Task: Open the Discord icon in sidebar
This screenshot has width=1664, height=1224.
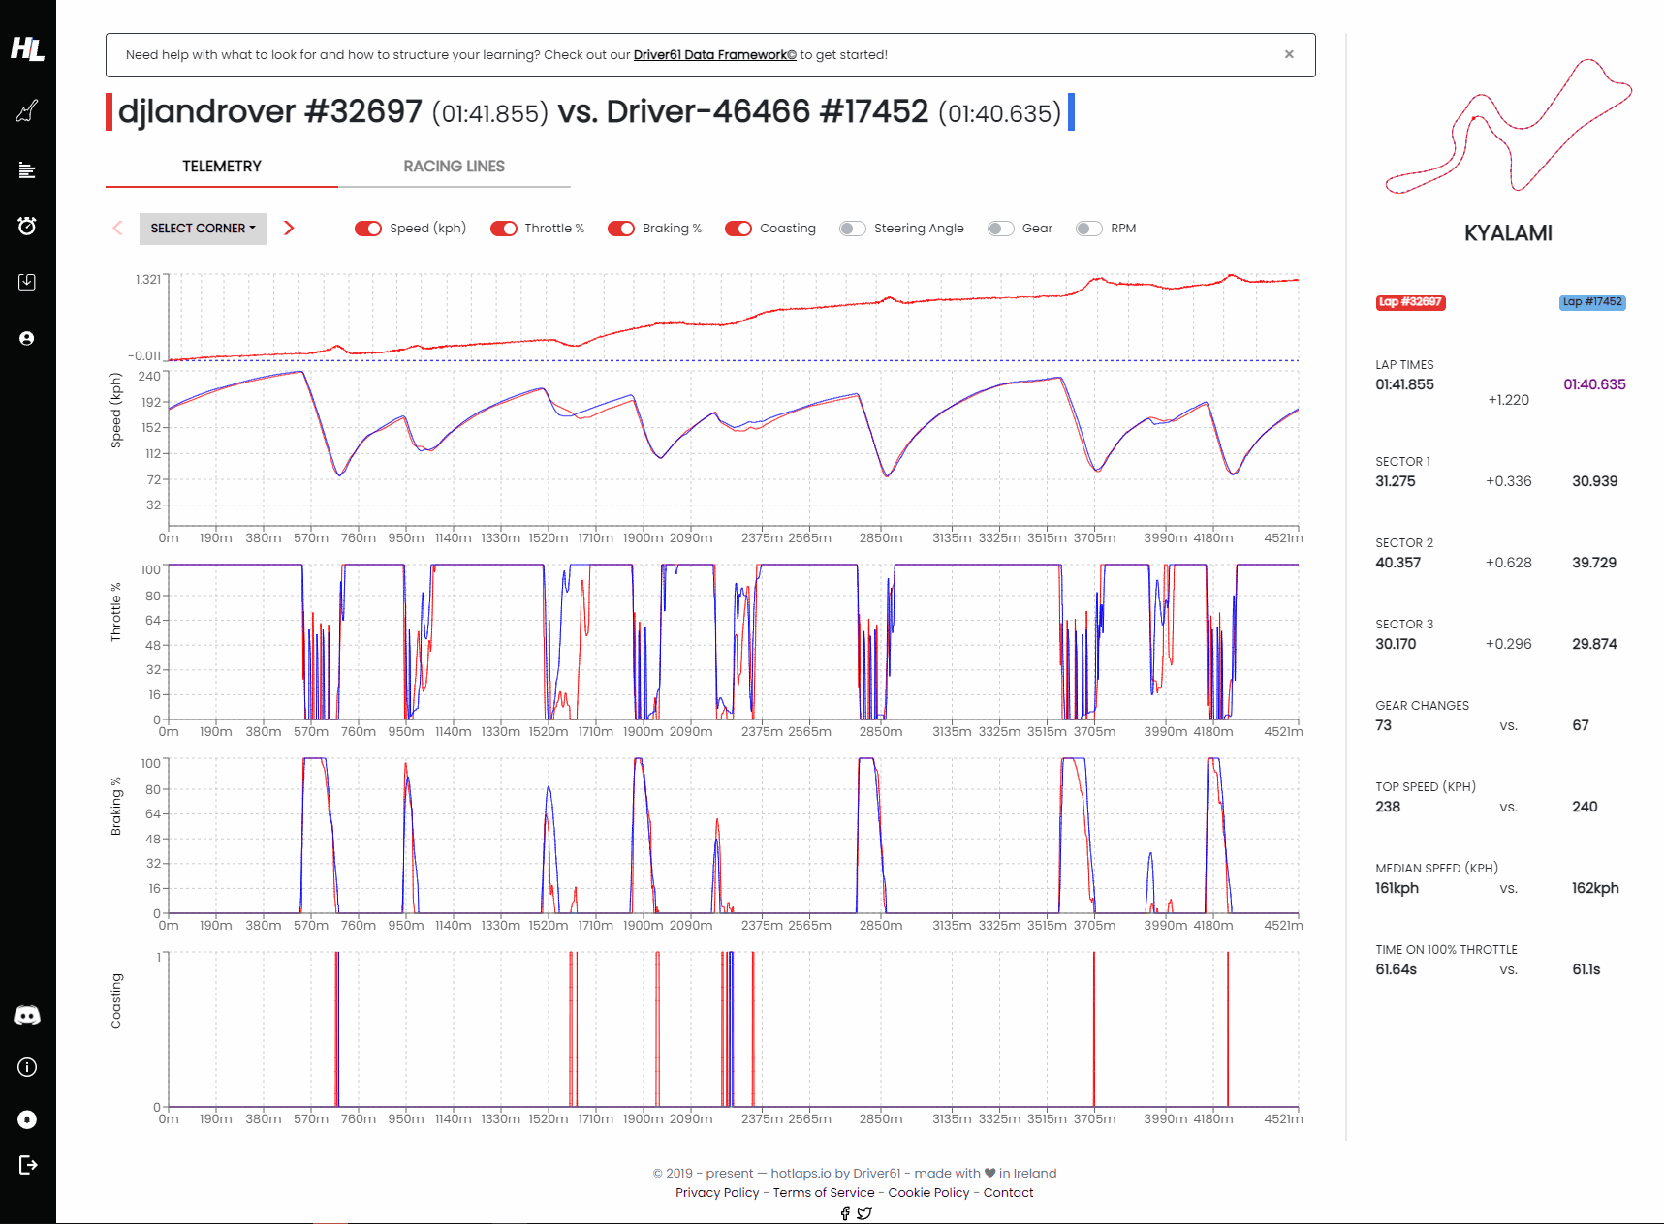Action: [x=27, y=1015]
